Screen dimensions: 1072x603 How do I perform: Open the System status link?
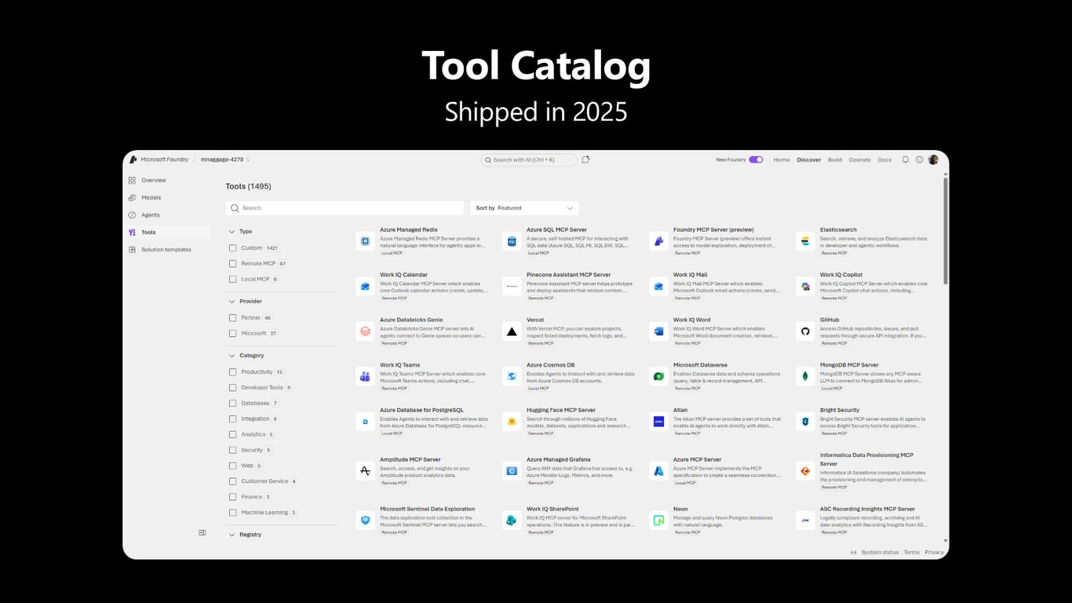(x=880, y=552)
